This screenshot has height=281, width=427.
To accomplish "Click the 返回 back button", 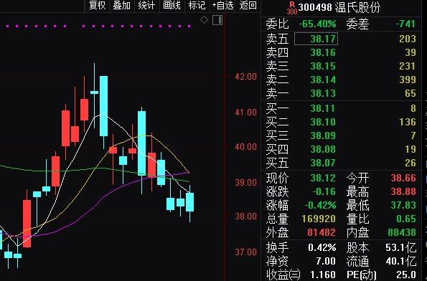I will 248,6.
